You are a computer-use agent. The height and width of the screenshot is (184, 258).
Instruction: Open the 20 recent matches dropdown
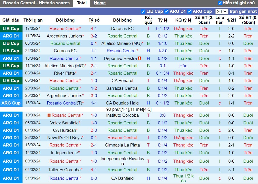[x=222, y=11]
